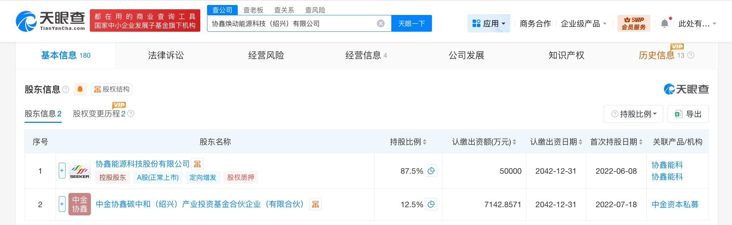The width and height of the screenshot is (732, 225).
Task: Sort by 认缴出资额 column
Action: (x=514, y=142)
